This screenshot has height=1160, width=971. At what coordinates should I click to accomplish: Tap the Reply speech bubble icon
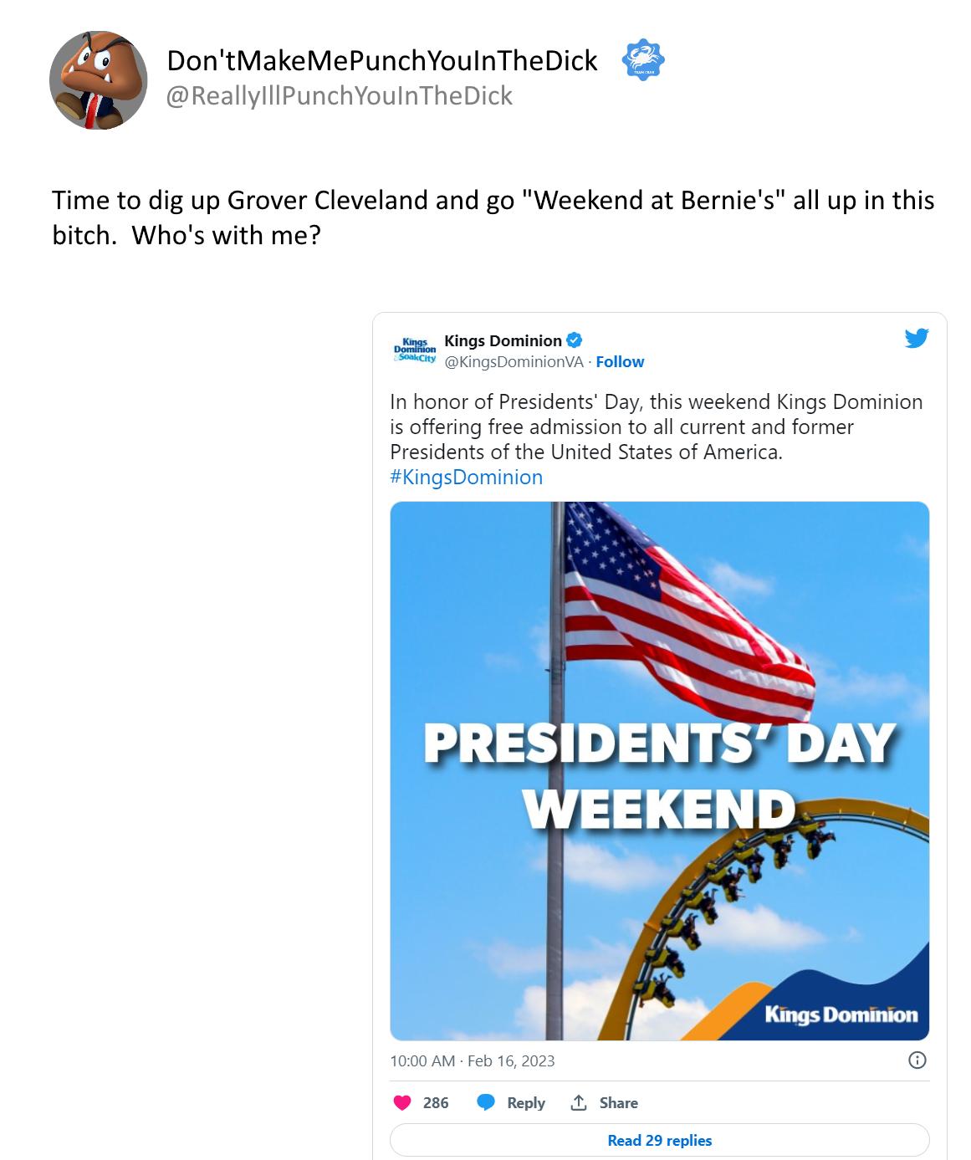pyautogui.click(x=486, y=1102)
